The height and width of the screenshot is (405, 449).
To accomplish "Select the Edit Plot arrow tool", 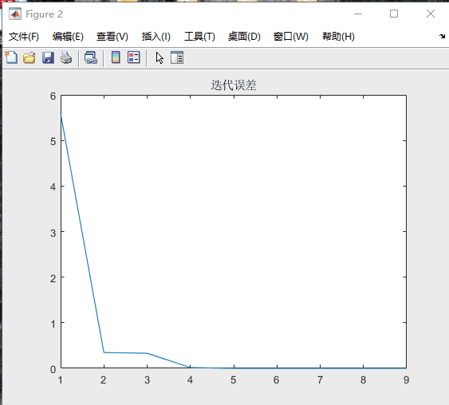I will click(160, 58).
